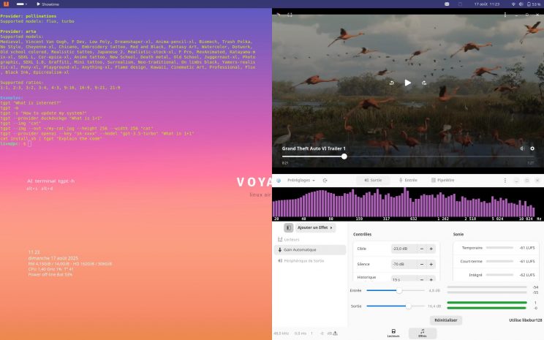Click the Grand Theft Auto VI Trailer 1 title

click(314, 148)
